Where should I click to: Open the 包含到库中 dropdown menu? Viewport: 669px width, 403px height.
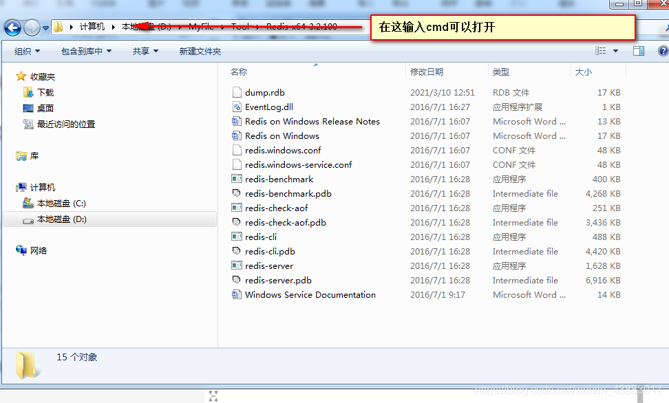pyautogui.click(x=86, y=51)
